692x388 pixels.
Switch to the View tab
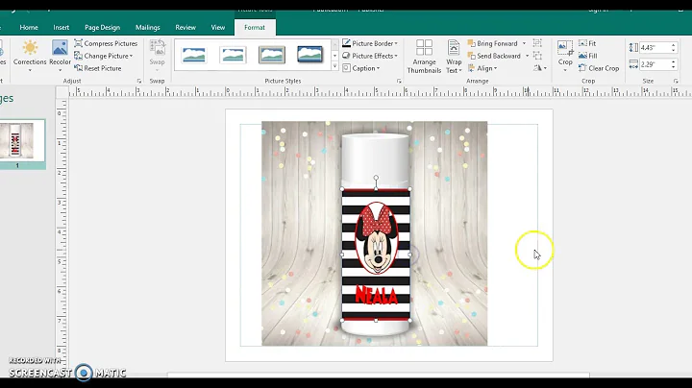click(217, 27)
